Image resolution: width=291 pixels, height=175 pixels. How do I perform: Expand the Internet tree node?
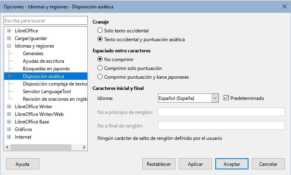9,137
